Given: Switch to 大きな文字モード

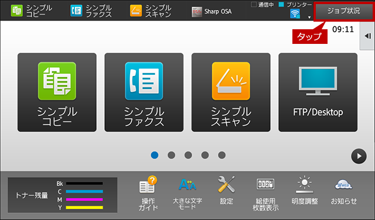Looking at the screenshot, I should coord(187,194).
